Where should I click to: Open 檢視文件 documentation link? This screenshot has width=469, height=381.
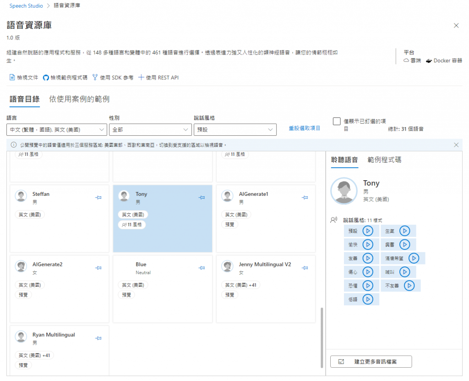coord(24,77)
